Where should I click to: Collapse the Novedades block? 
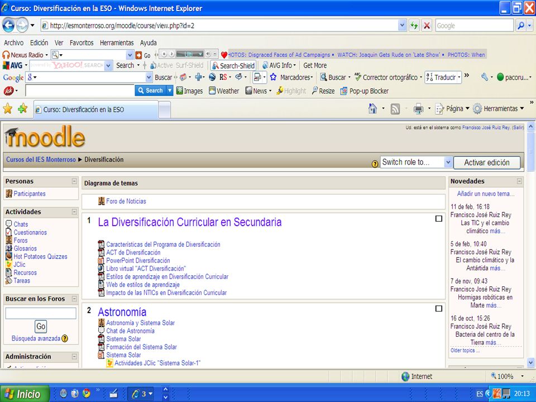520,181
